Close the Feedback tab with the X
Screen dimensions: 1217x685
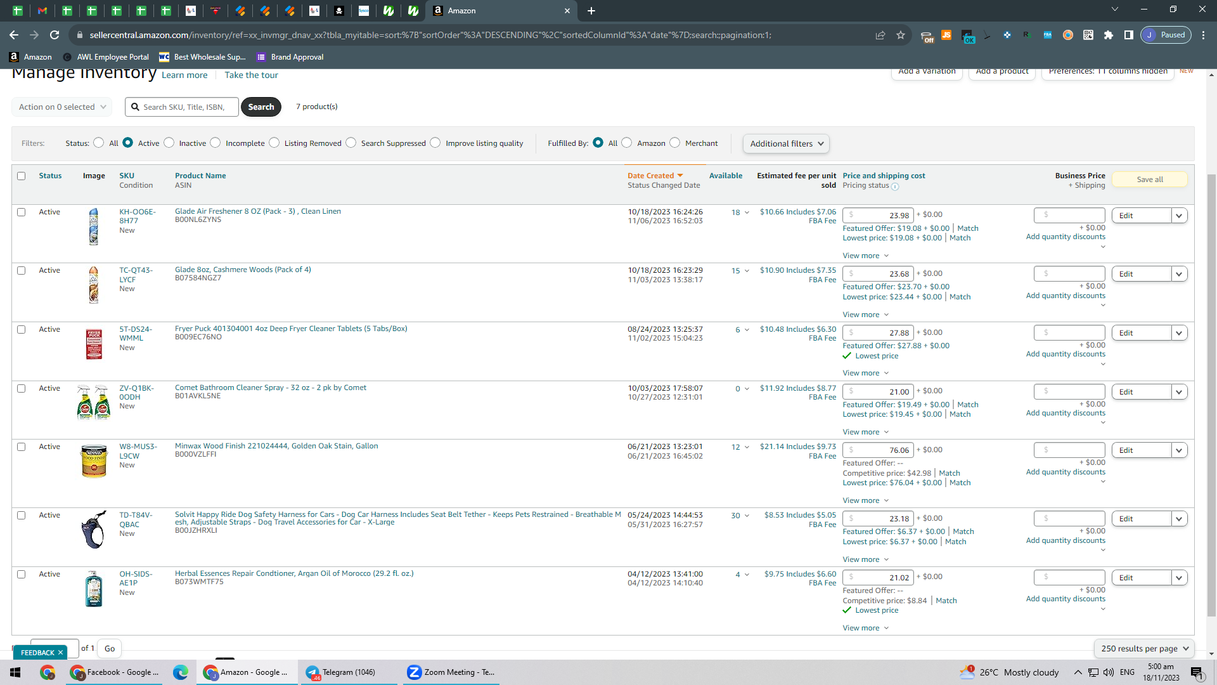(x=61, y=653)
